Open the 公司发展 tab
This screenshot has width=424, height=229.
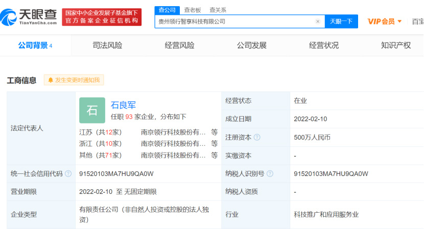point(252,45)
